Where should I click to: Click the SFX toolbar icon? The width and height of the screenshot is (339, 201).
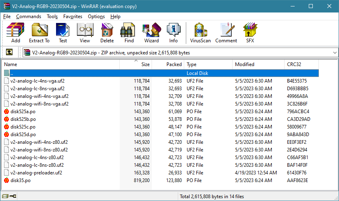(x=250, y=33)
